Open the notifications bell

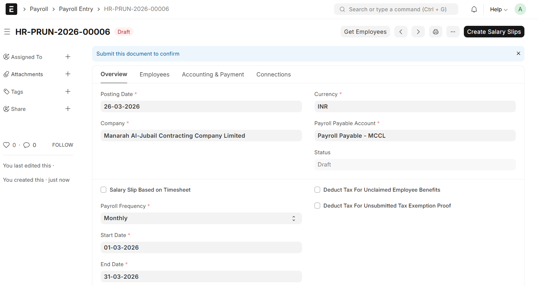(474, 9)
